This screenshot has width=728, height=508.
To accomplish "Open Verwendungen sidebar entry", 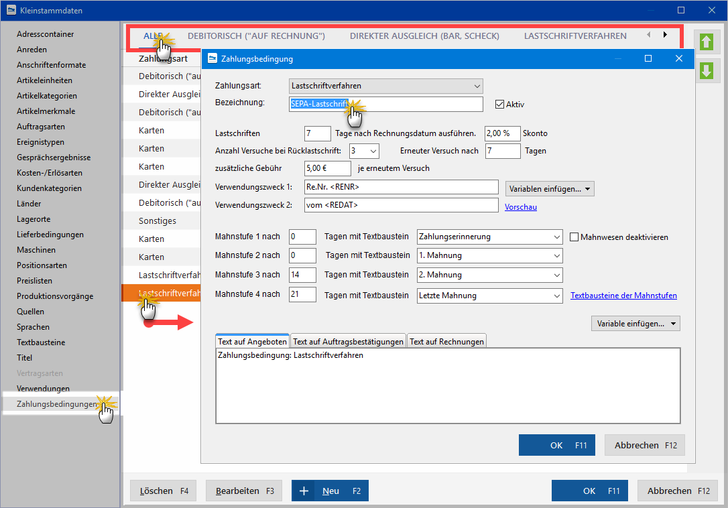I will point(43,388).
